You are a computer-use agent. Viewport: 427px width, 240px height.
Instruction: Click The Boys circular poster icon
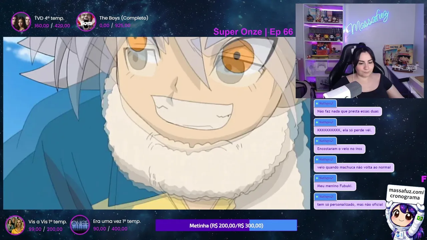[x=86, y=22]
